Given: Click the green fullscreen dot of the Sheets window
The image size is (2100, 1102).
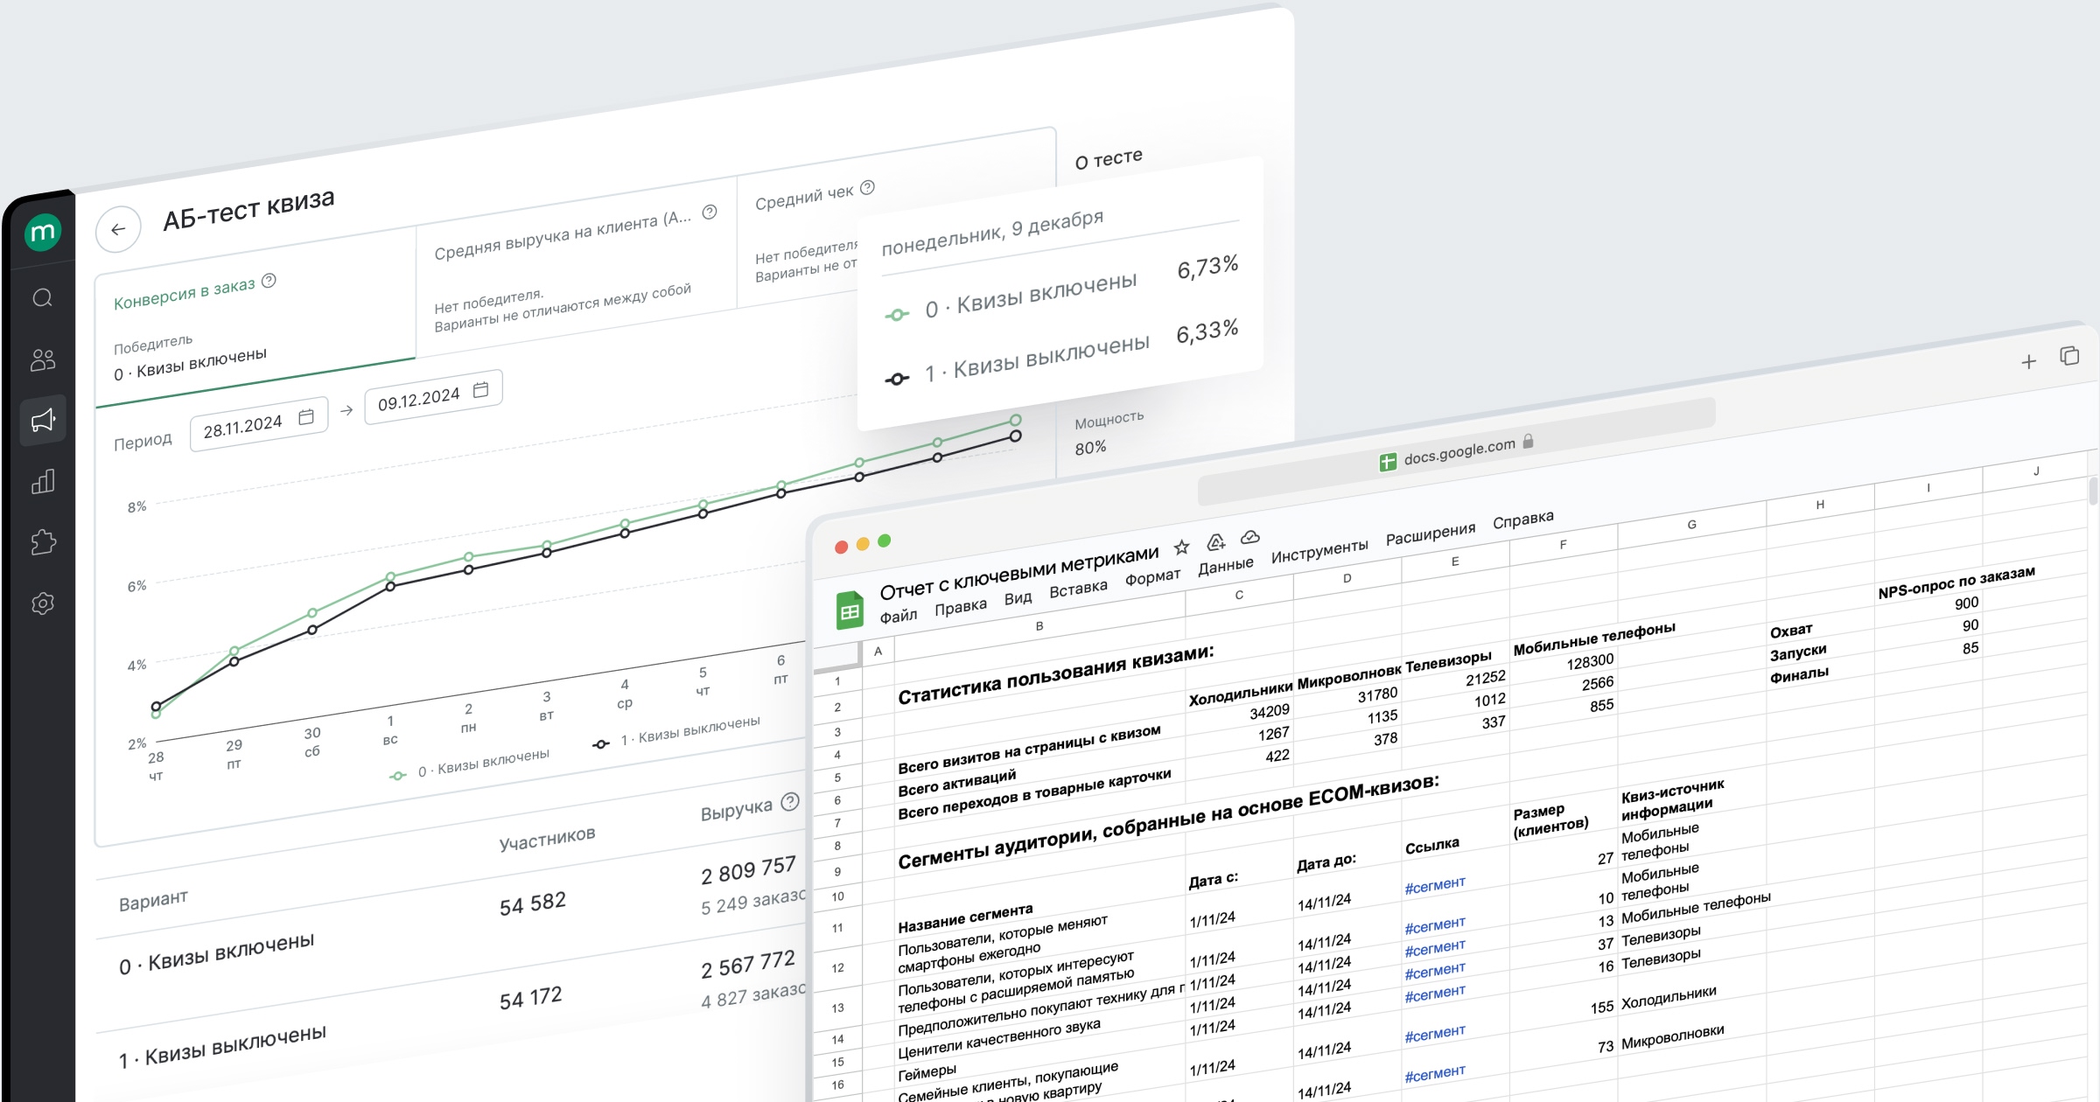Looking at the screenshot, I should [x=885, y=541].
